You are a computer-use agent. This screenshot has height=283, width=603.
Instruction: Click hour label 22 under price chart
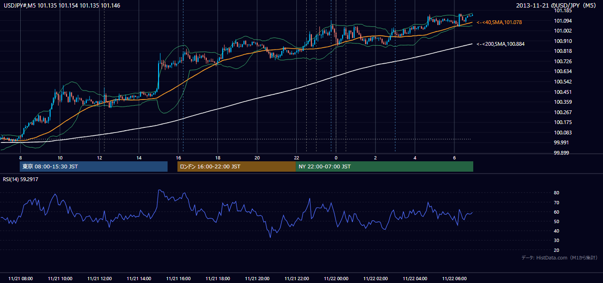point(296,157)
